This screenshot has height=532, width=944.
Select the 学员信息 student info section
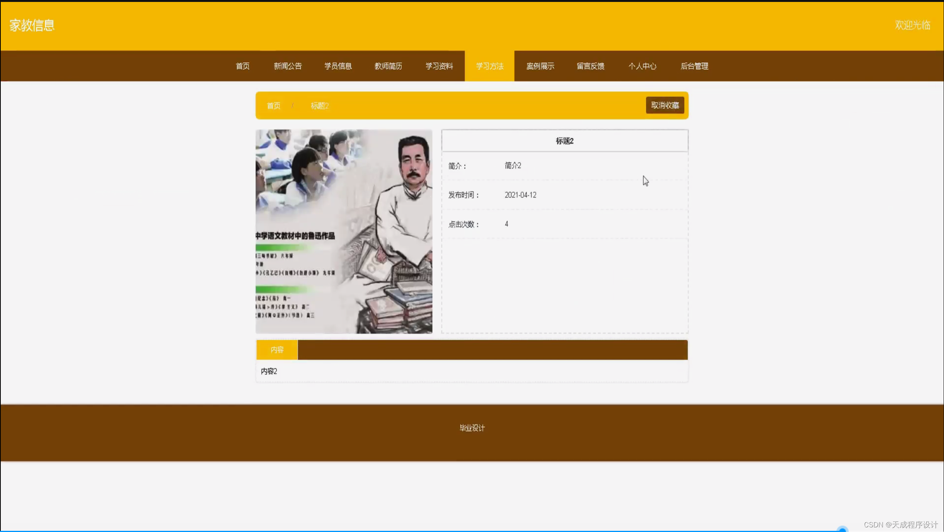[338, 66]
